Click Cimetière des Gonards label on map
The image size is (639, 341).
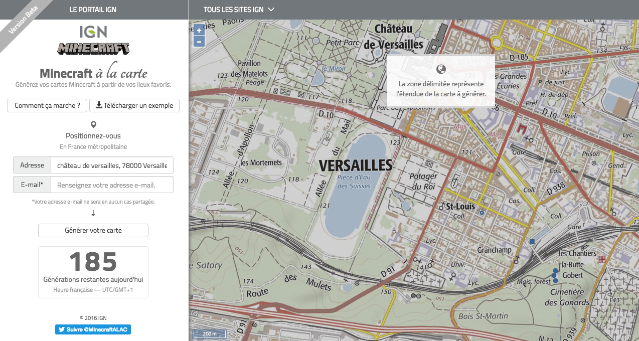(x=567, y=297)
